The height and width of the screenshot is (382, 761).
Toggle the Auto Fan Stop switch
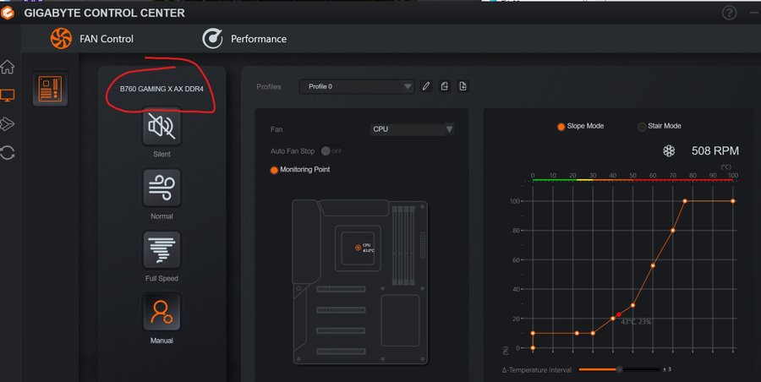(331, 151)
